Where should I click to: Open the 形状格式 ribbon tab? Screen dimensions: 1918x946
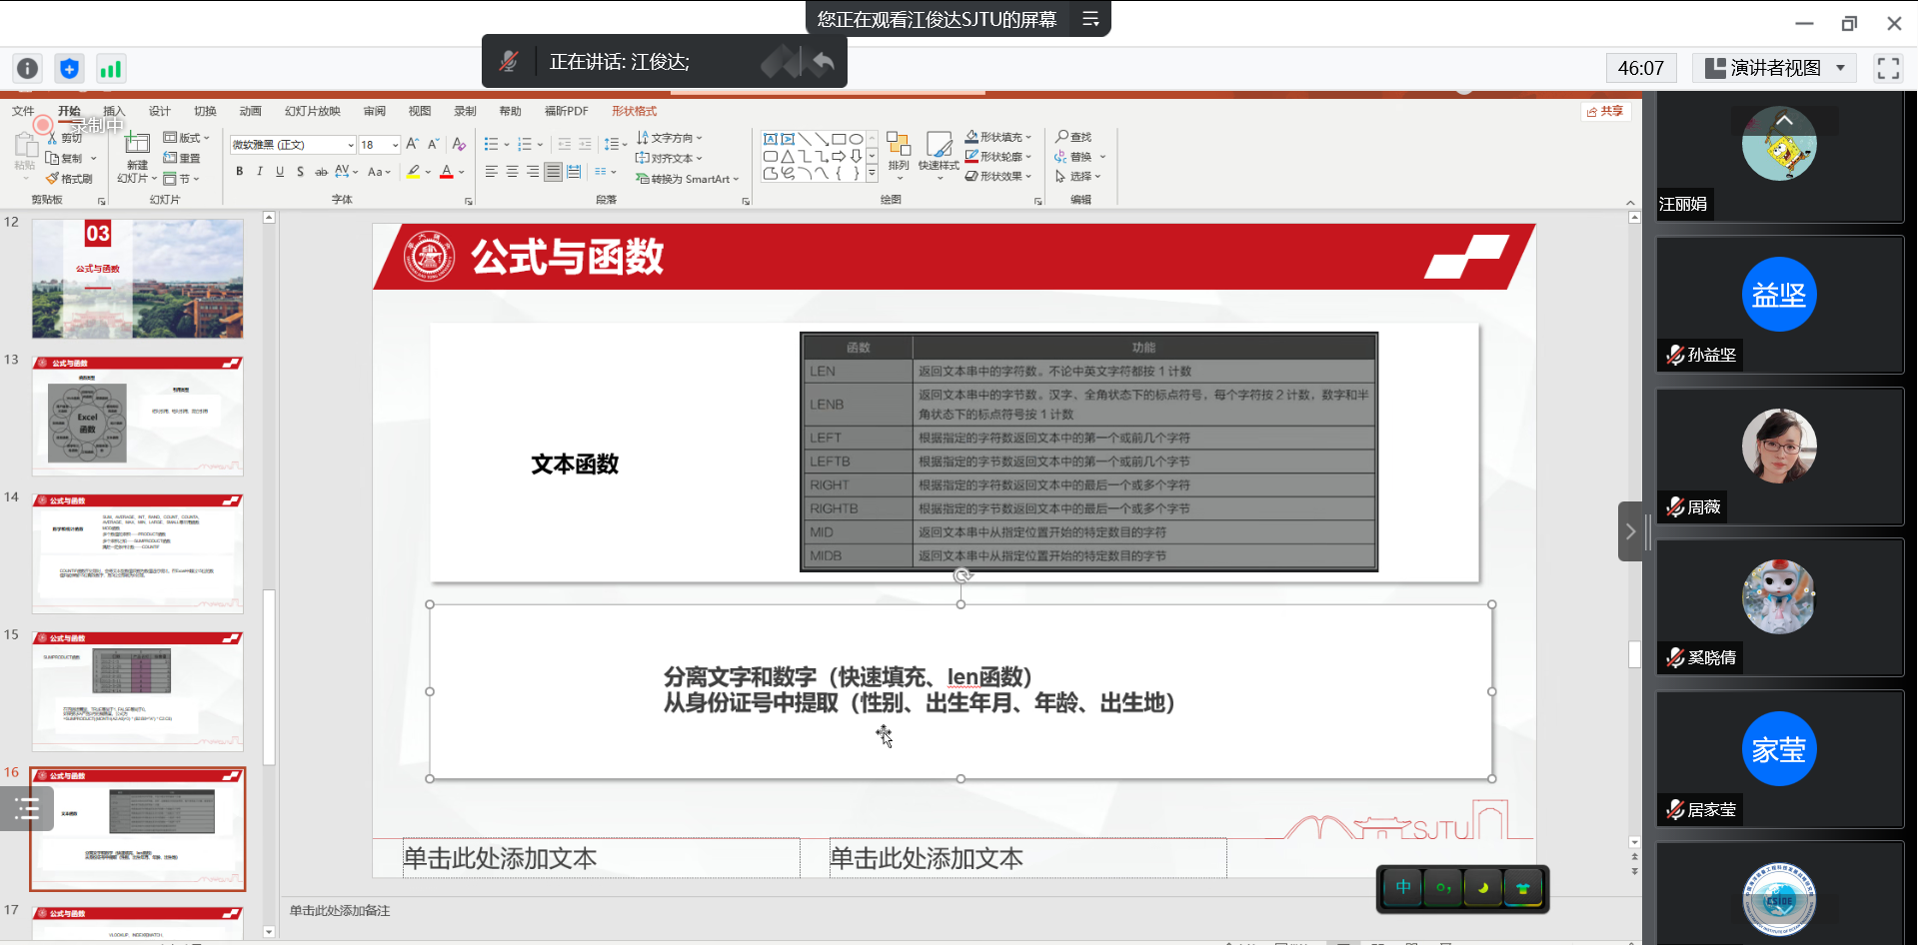(634, 111)
